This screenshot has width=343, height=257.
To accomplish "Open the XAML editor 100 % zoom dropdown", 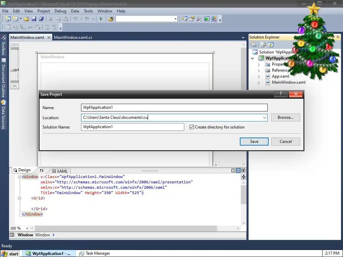I will 27,228.
